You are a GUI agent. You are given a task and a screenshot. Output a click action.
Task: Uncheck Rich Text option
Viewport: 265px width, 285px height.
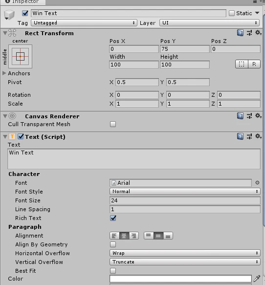pos(113,218)
